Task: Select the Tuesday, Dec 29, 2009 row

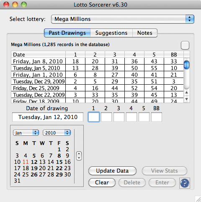Action: 97,81
